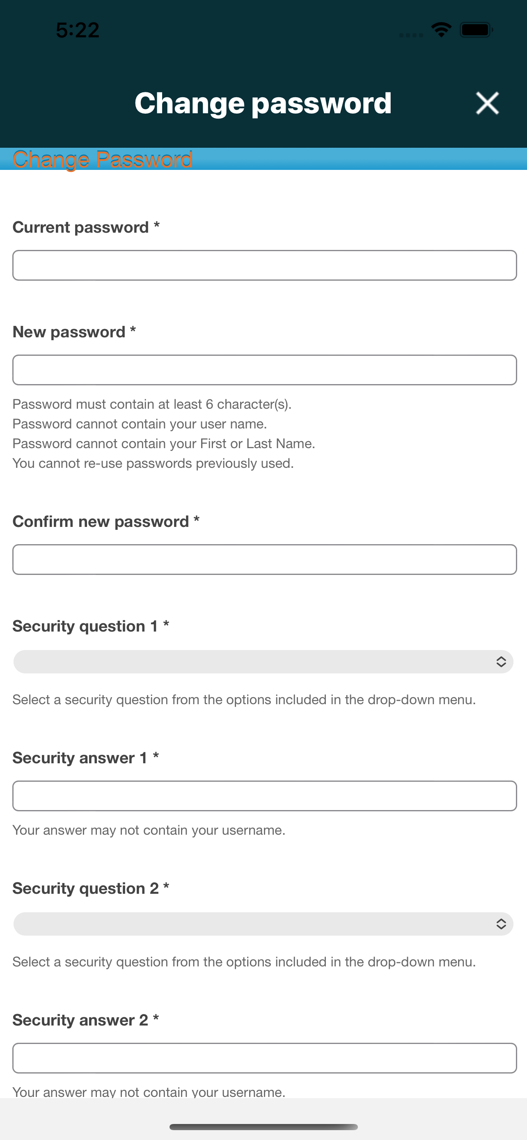The width and height of the screenshot is (527, 1140).
Task: Tap the Security question 1 label
Action: tap(91, 626)
